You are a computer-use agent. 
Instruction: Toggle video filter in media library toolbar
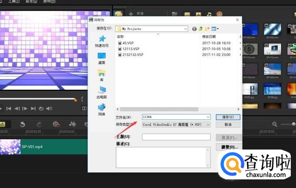pyautogui.click(x=187, y=15)
